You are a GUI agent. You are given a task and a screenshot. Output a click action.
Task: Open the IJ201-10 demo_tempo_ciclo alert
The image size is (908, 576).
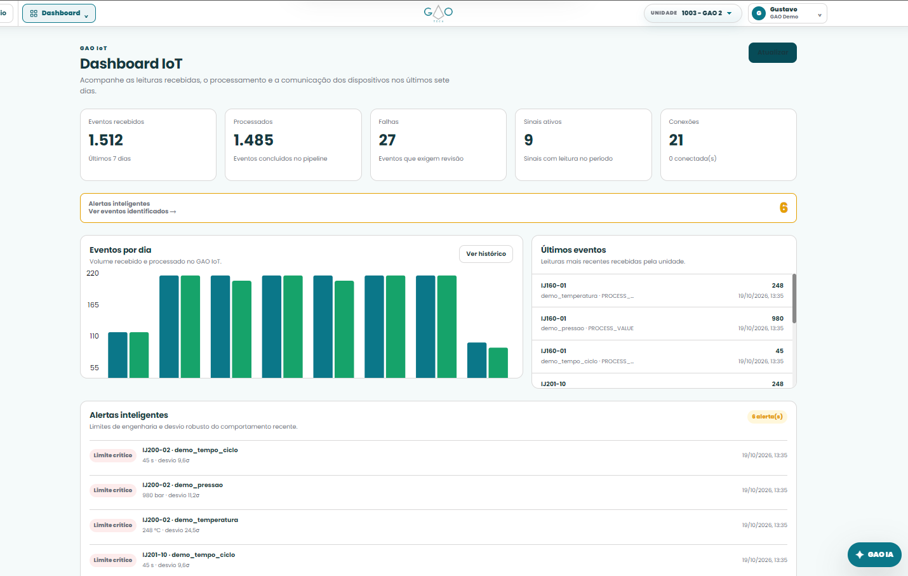point(438,560)
